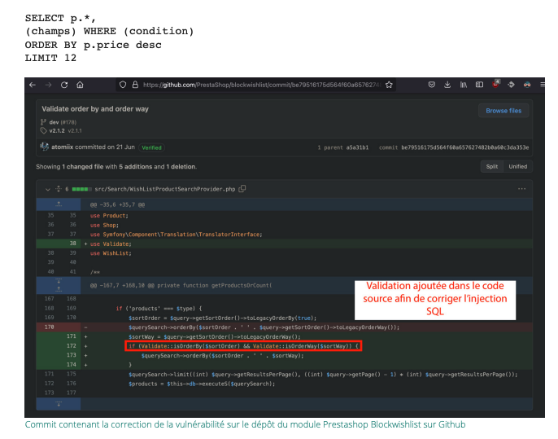Select the full commit hash be79516175d564...
The image size is (558, 439).
tap(465, 147)
